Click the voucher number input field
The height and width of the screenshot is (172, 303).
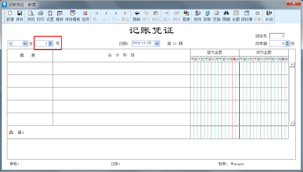(42, 43)
